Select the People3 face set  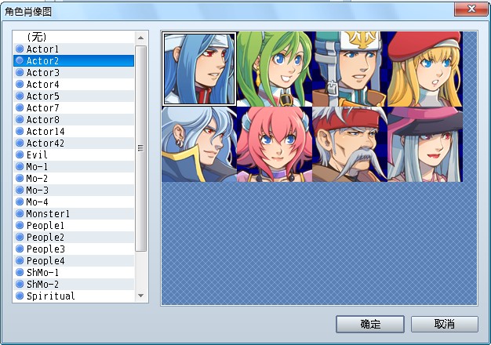coord(74,249)
